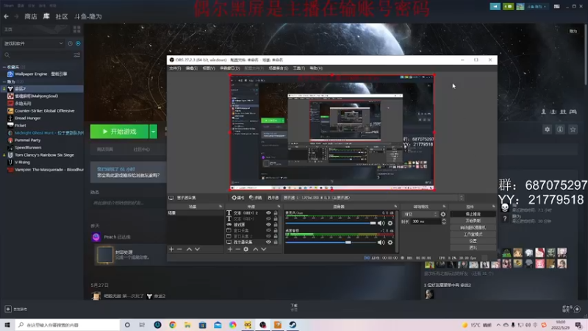Open the 文件(F) menu in OBS
The image size is (588, 331).
click(x=175, y=68)
